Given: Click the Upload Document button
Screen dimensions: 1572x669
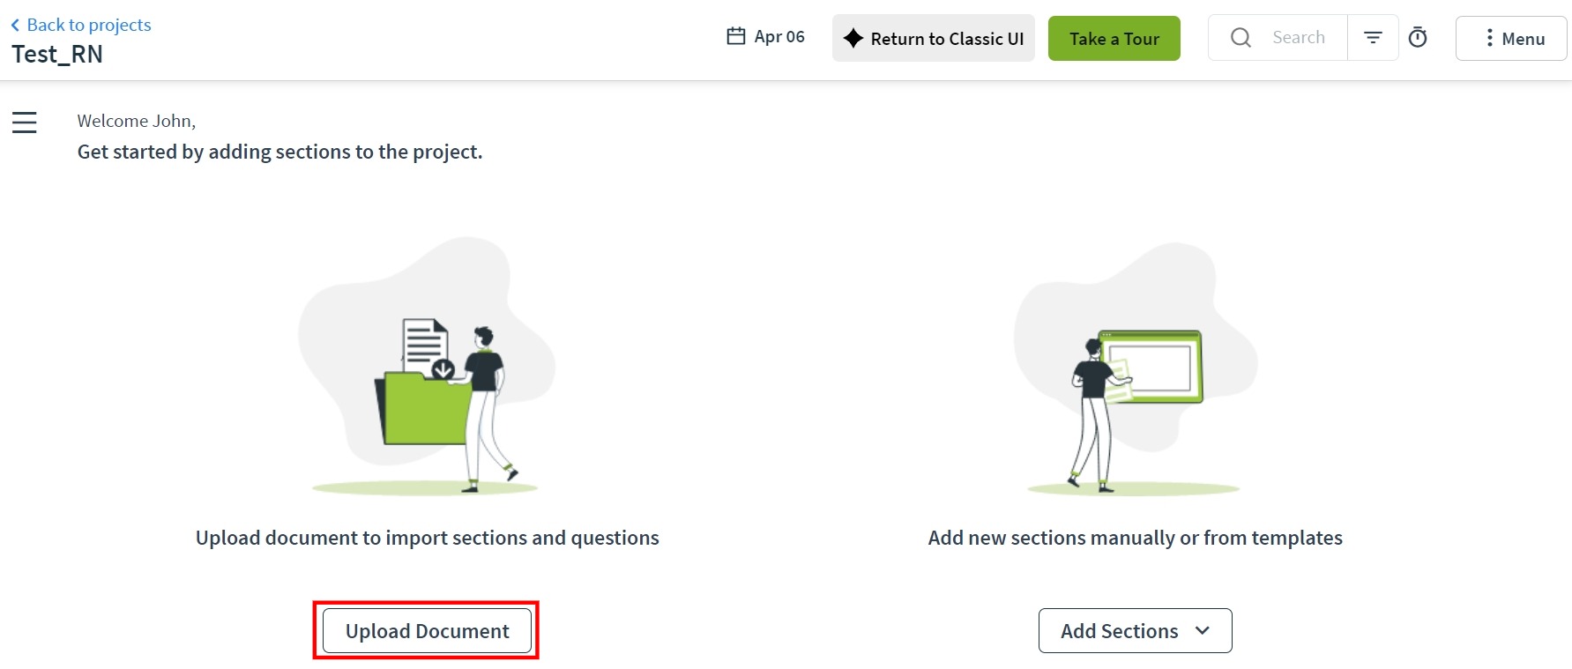Looking at the screenshot, I should point(428,631).
